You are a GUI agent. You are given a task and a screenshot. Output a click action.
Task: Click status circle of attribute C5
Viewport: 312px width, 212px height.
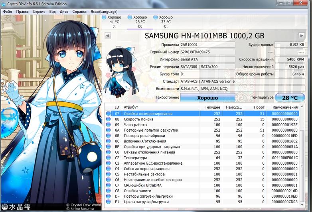pyautogui.click(x=108, y=174)
